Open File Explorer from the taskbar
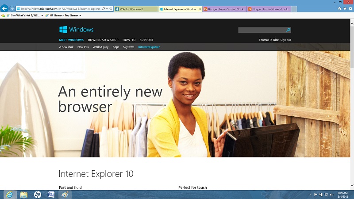Image resolution: width=354 pixels, height=199 pixels. pyautogui.click(x=24, y=195)
